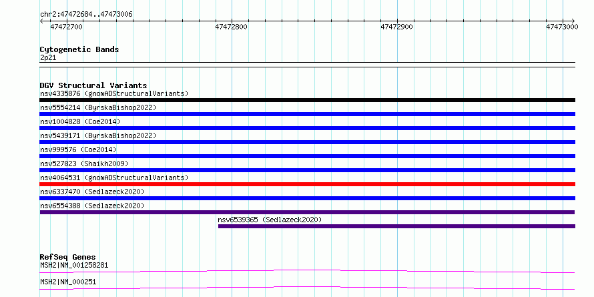594x297 pixels.
Task: Click the 47473000 ruler coordinate
Action: (x=562, y=27)
